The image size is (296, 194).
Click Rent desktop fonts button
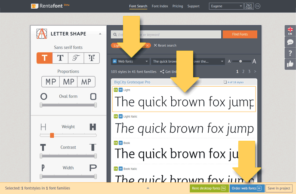tap(209, 188)
